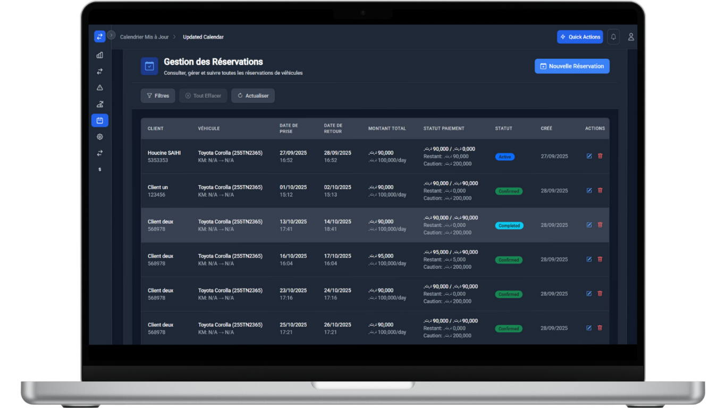
Task: Sort by the Date de Prise column header
Action: point(289,129)
